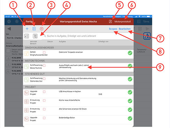Open the list view icon next to plus
The image size is (170, 128).
point(34,29)
